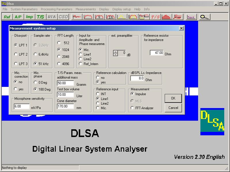Image resolution: width=230 pixels, height=172 pixels.
Task: Open the Measurements menu
Action: 86,9
